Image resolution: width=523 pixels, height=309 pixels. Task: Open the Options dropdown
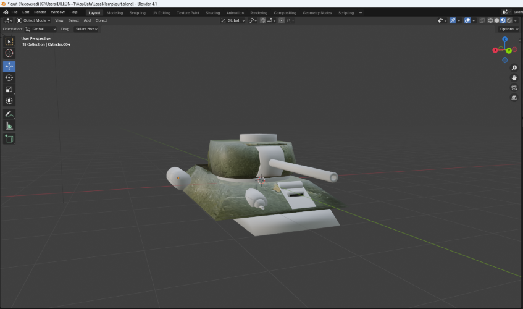point(509,29)
